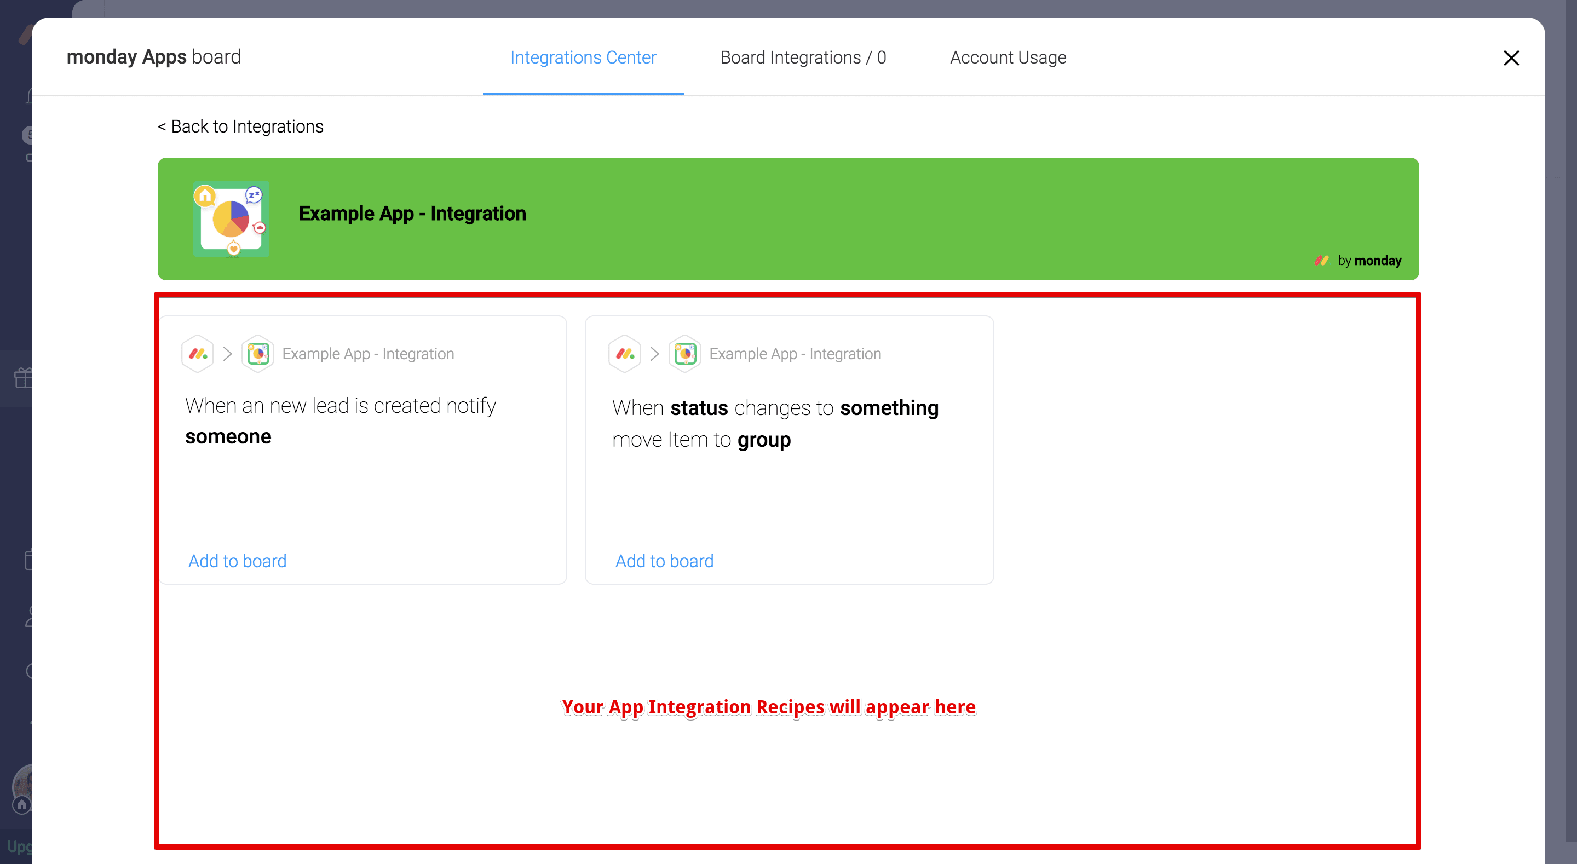
Task: Click the Example App label in the lead recipe card header
Action: coord(368,353)
